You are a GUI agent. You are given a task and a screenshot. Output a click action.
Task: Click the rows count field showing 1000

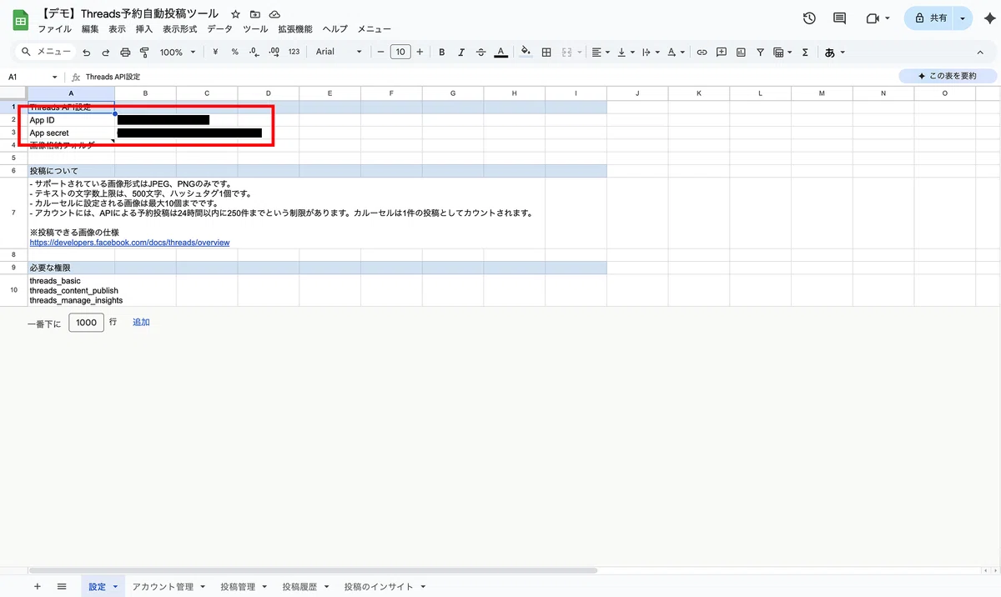[86, 322]
